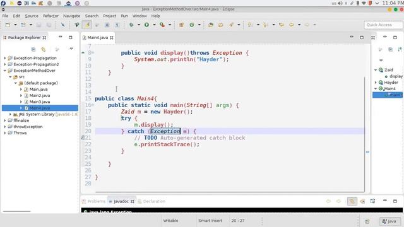Expand the Exception-Propagation2 project
404x227 pixels.
click(5, 64)
